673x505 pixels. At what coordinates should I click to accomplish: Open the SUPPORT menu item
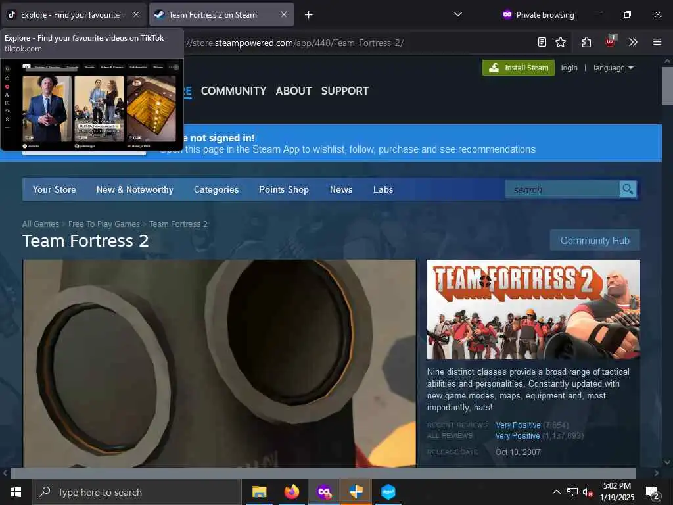(345, 91)
